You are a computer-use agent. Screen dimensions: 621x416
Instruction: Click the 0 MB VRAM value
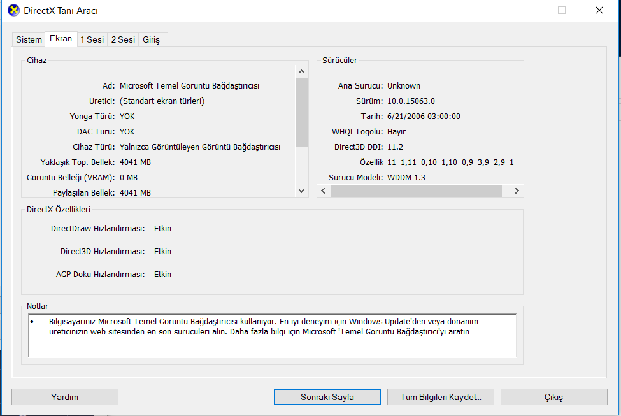[129, 178]
